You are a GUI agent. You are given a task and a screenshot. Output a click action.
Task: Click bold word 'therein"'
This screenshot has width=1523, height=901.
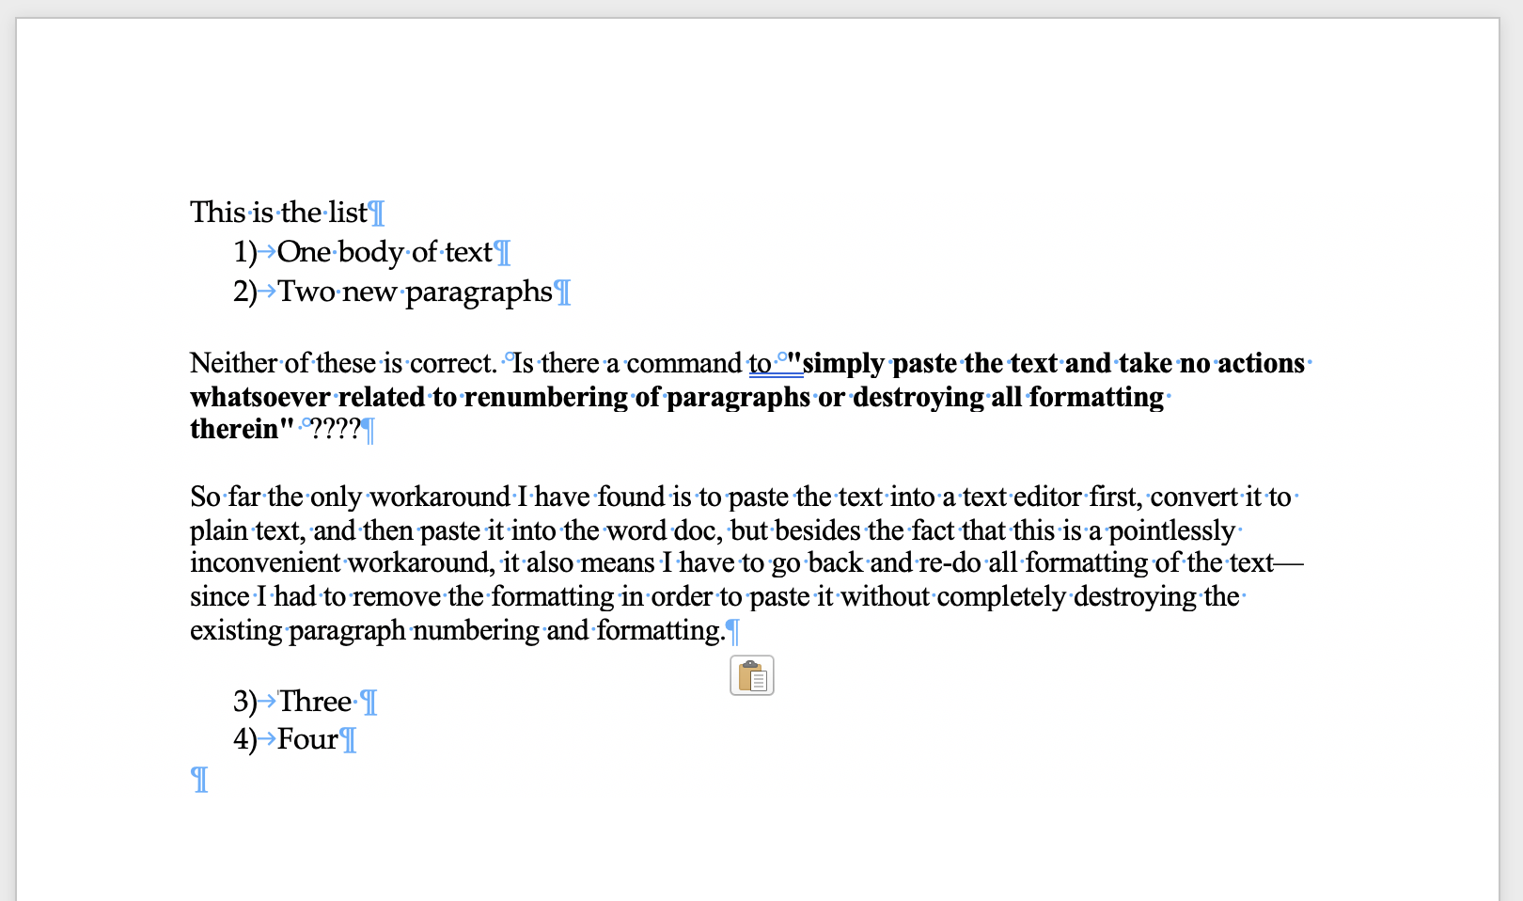pos(242,429)
